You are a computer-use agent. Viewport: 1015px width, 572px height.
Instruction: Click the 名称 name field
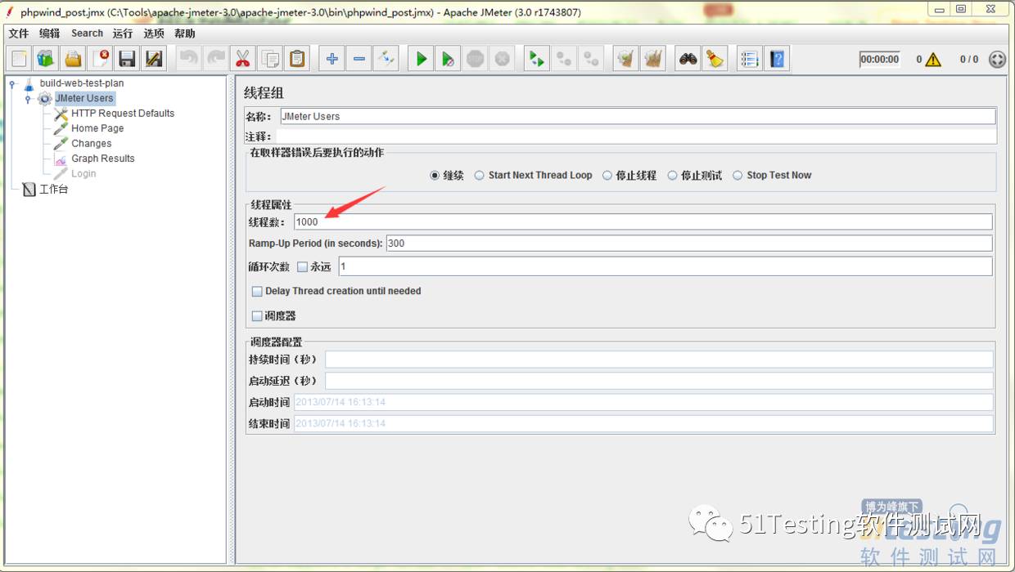tap(638, 116)
